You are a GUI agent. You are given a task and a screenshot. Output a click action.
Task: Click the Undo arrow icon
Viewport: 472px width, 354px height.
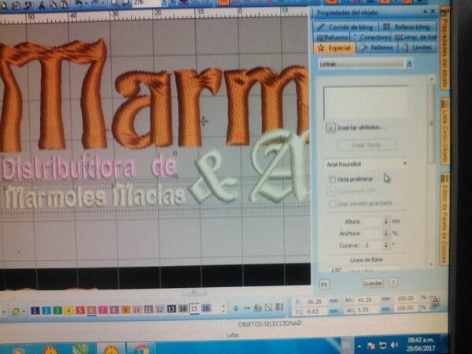point(79,3)
